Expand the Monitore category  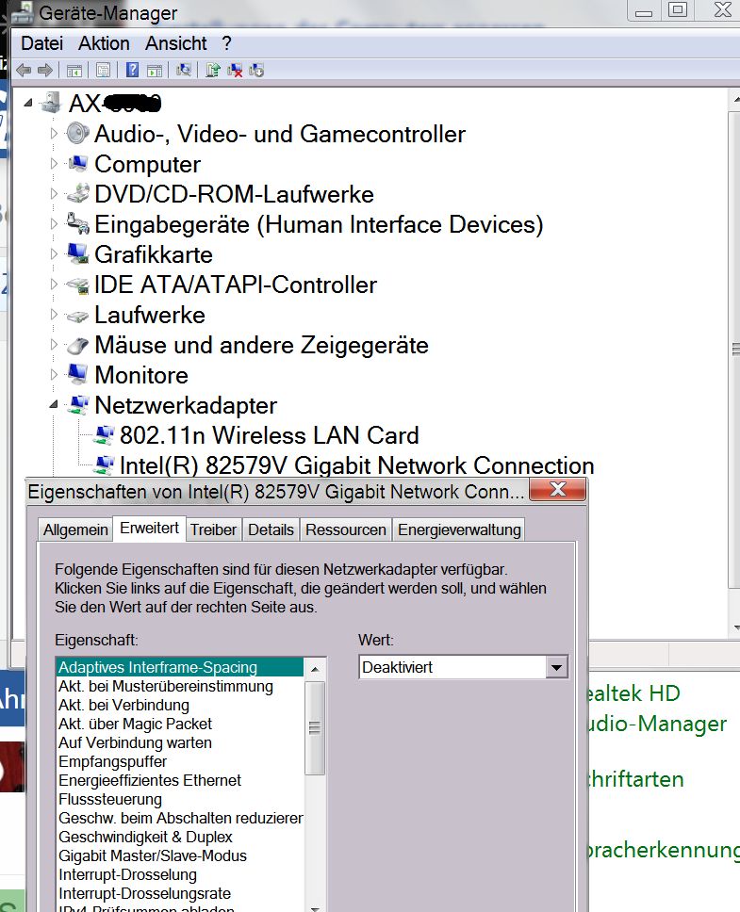(x=54, y=375)
